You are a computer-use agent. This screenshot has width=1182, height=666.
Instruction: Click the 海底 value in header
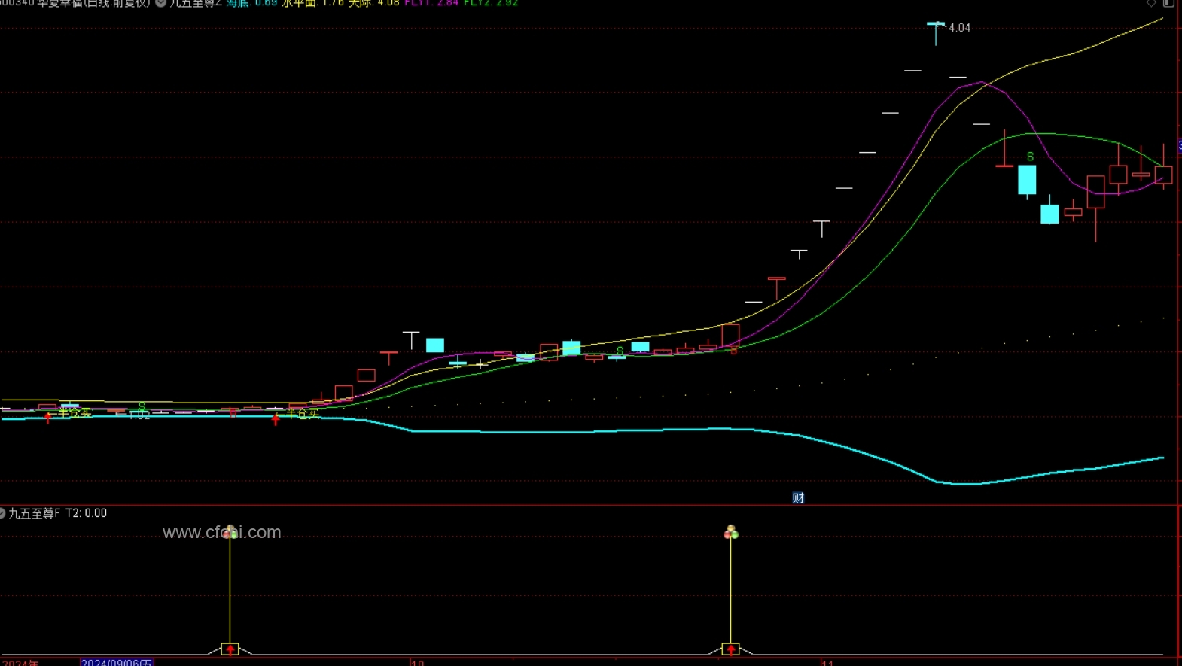[251, 3]
